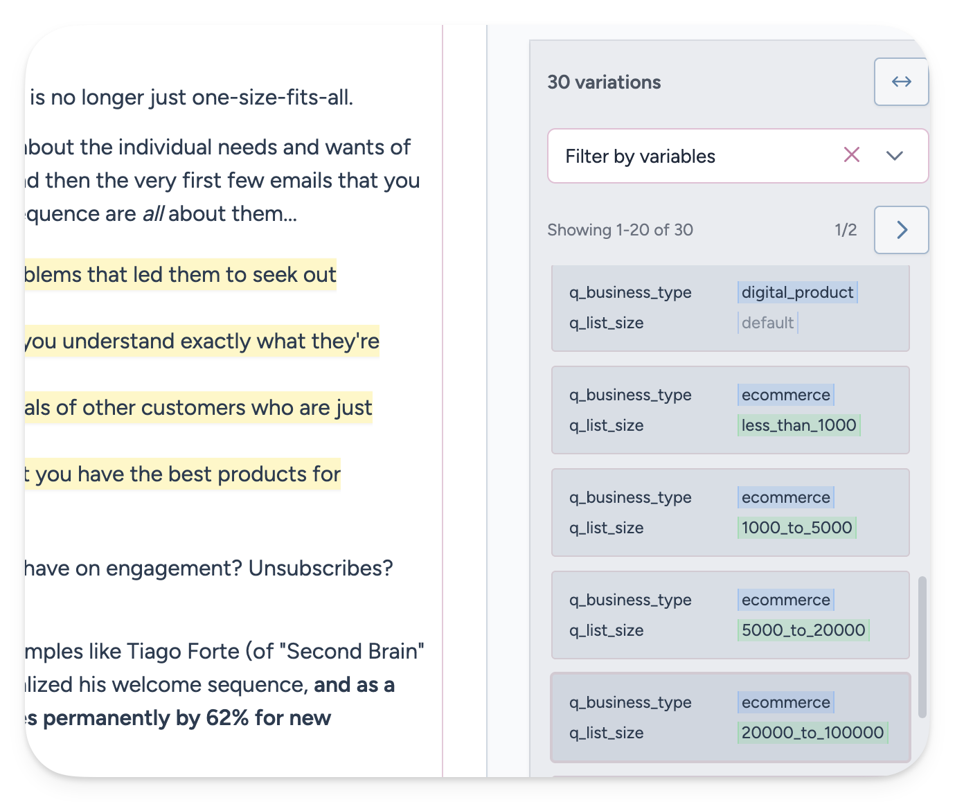Click the '1/2' page indicator

click(846, 230)
